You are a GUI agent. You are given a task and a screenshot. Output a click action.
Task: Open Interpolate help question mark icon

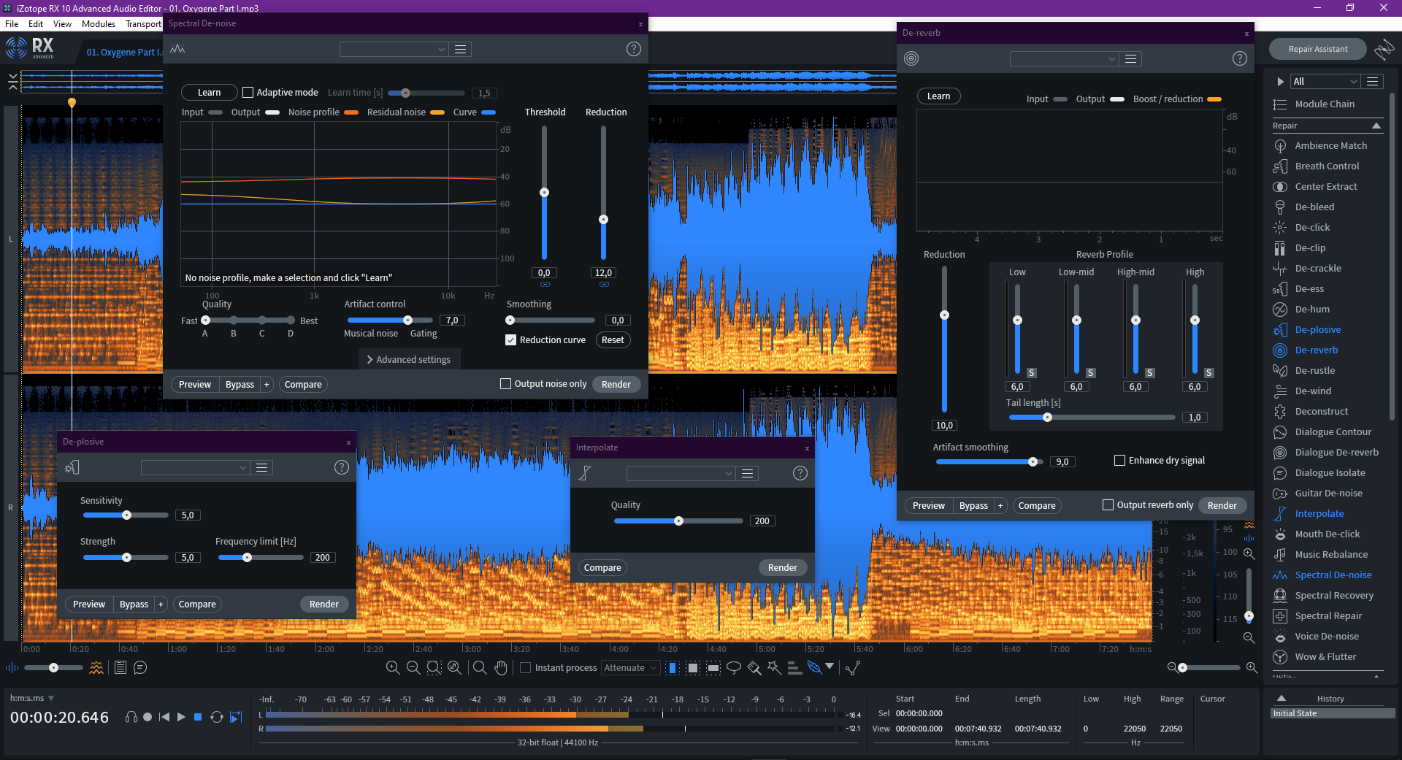[x=800, y=473]
